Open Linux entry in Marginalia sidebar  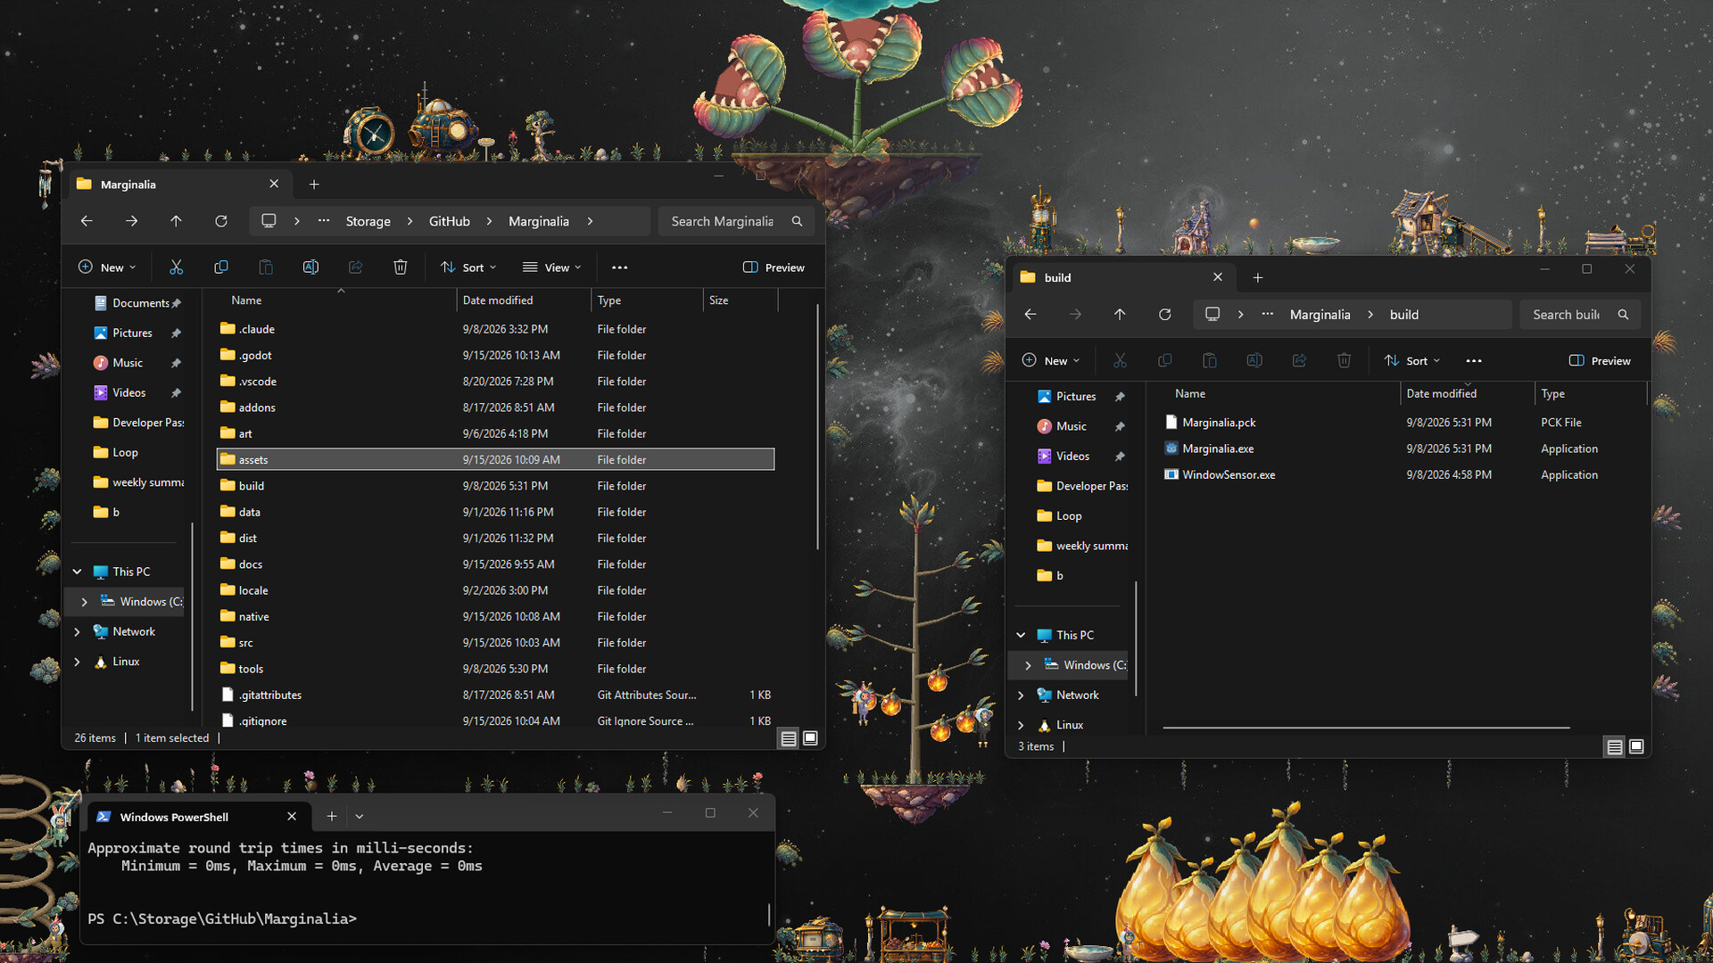[126, 662]
